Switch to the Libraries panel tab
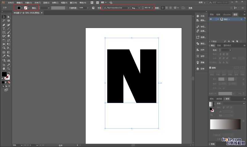Image resolution: width=247 pixels, height=147 pixels. click(227, 14)
